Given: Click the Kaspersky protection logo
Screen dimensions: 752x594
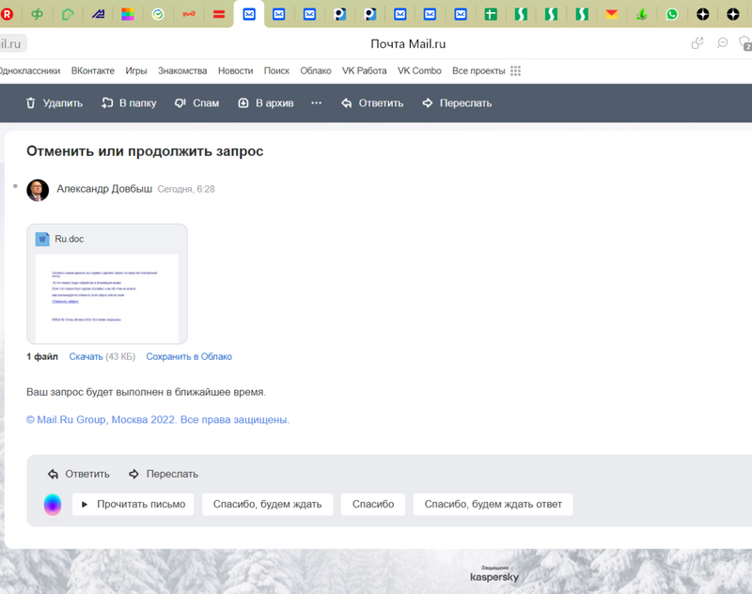Looking at the screenshot, I should tap(494, 574).
